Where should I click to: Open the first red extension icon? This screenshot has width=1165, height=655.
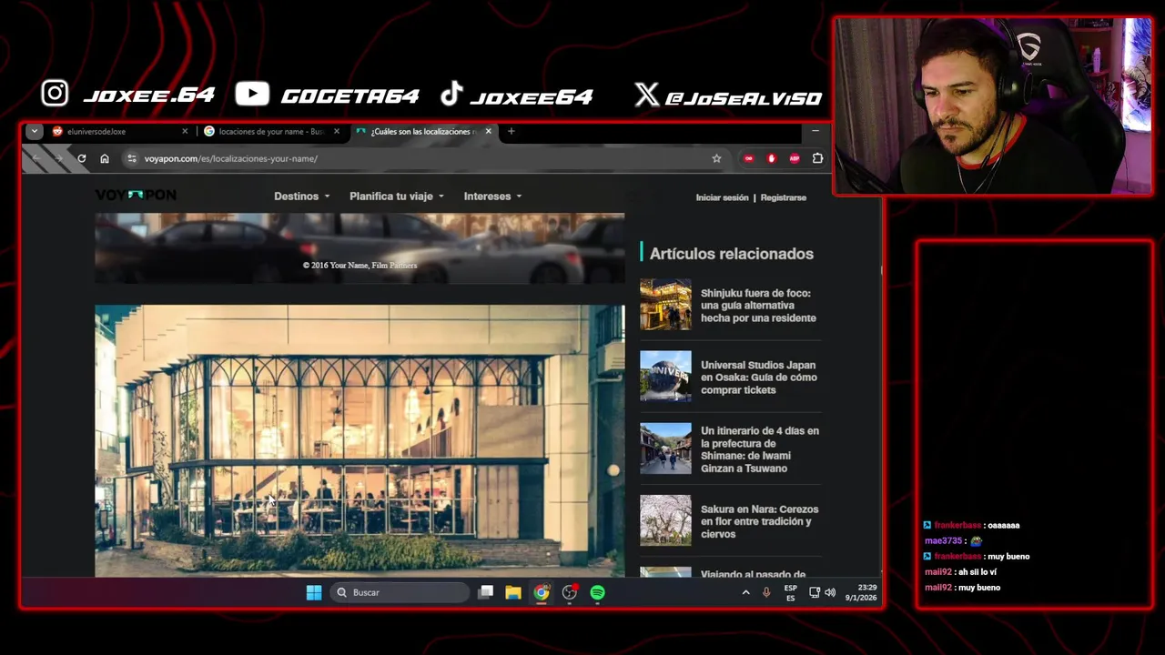point(749,158)
